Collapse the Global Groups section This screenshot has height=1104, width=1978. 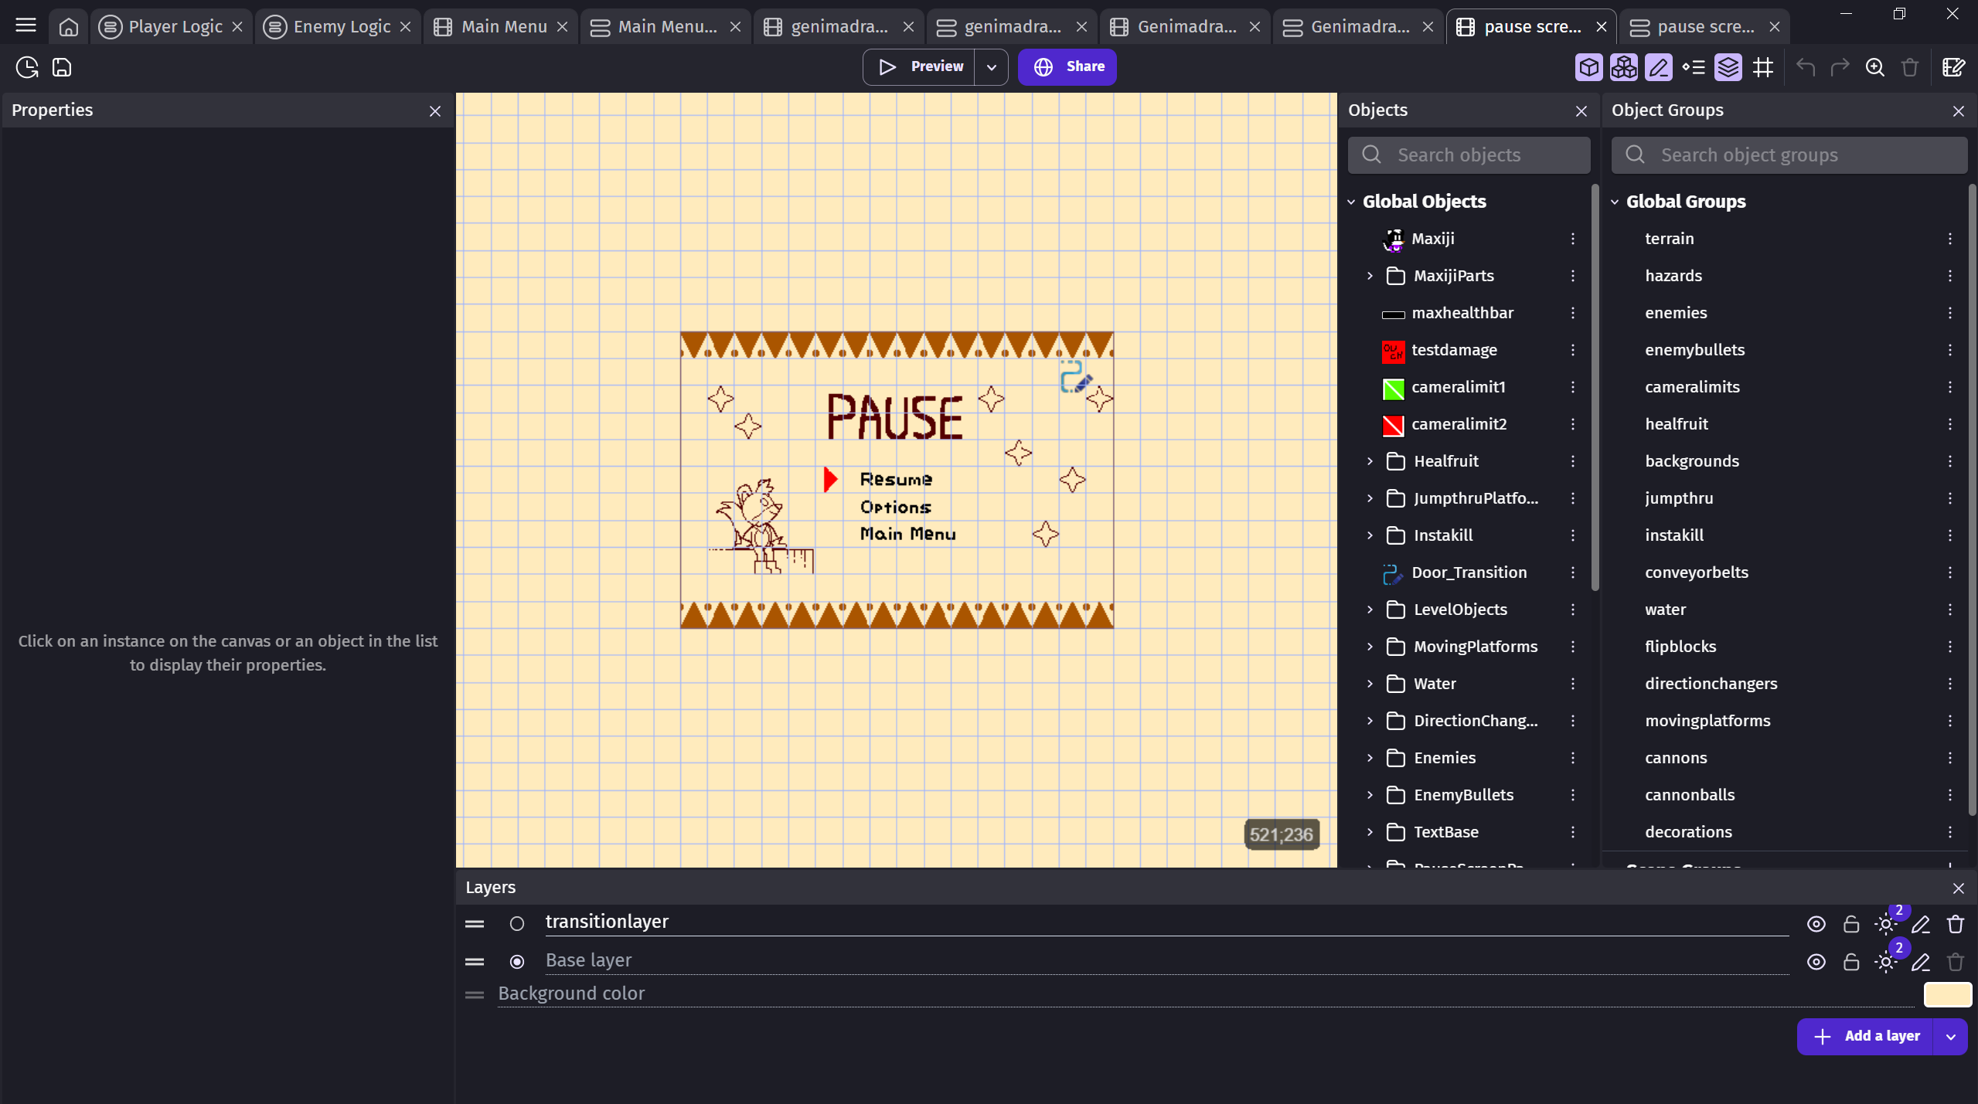[x=1615, y=202]
